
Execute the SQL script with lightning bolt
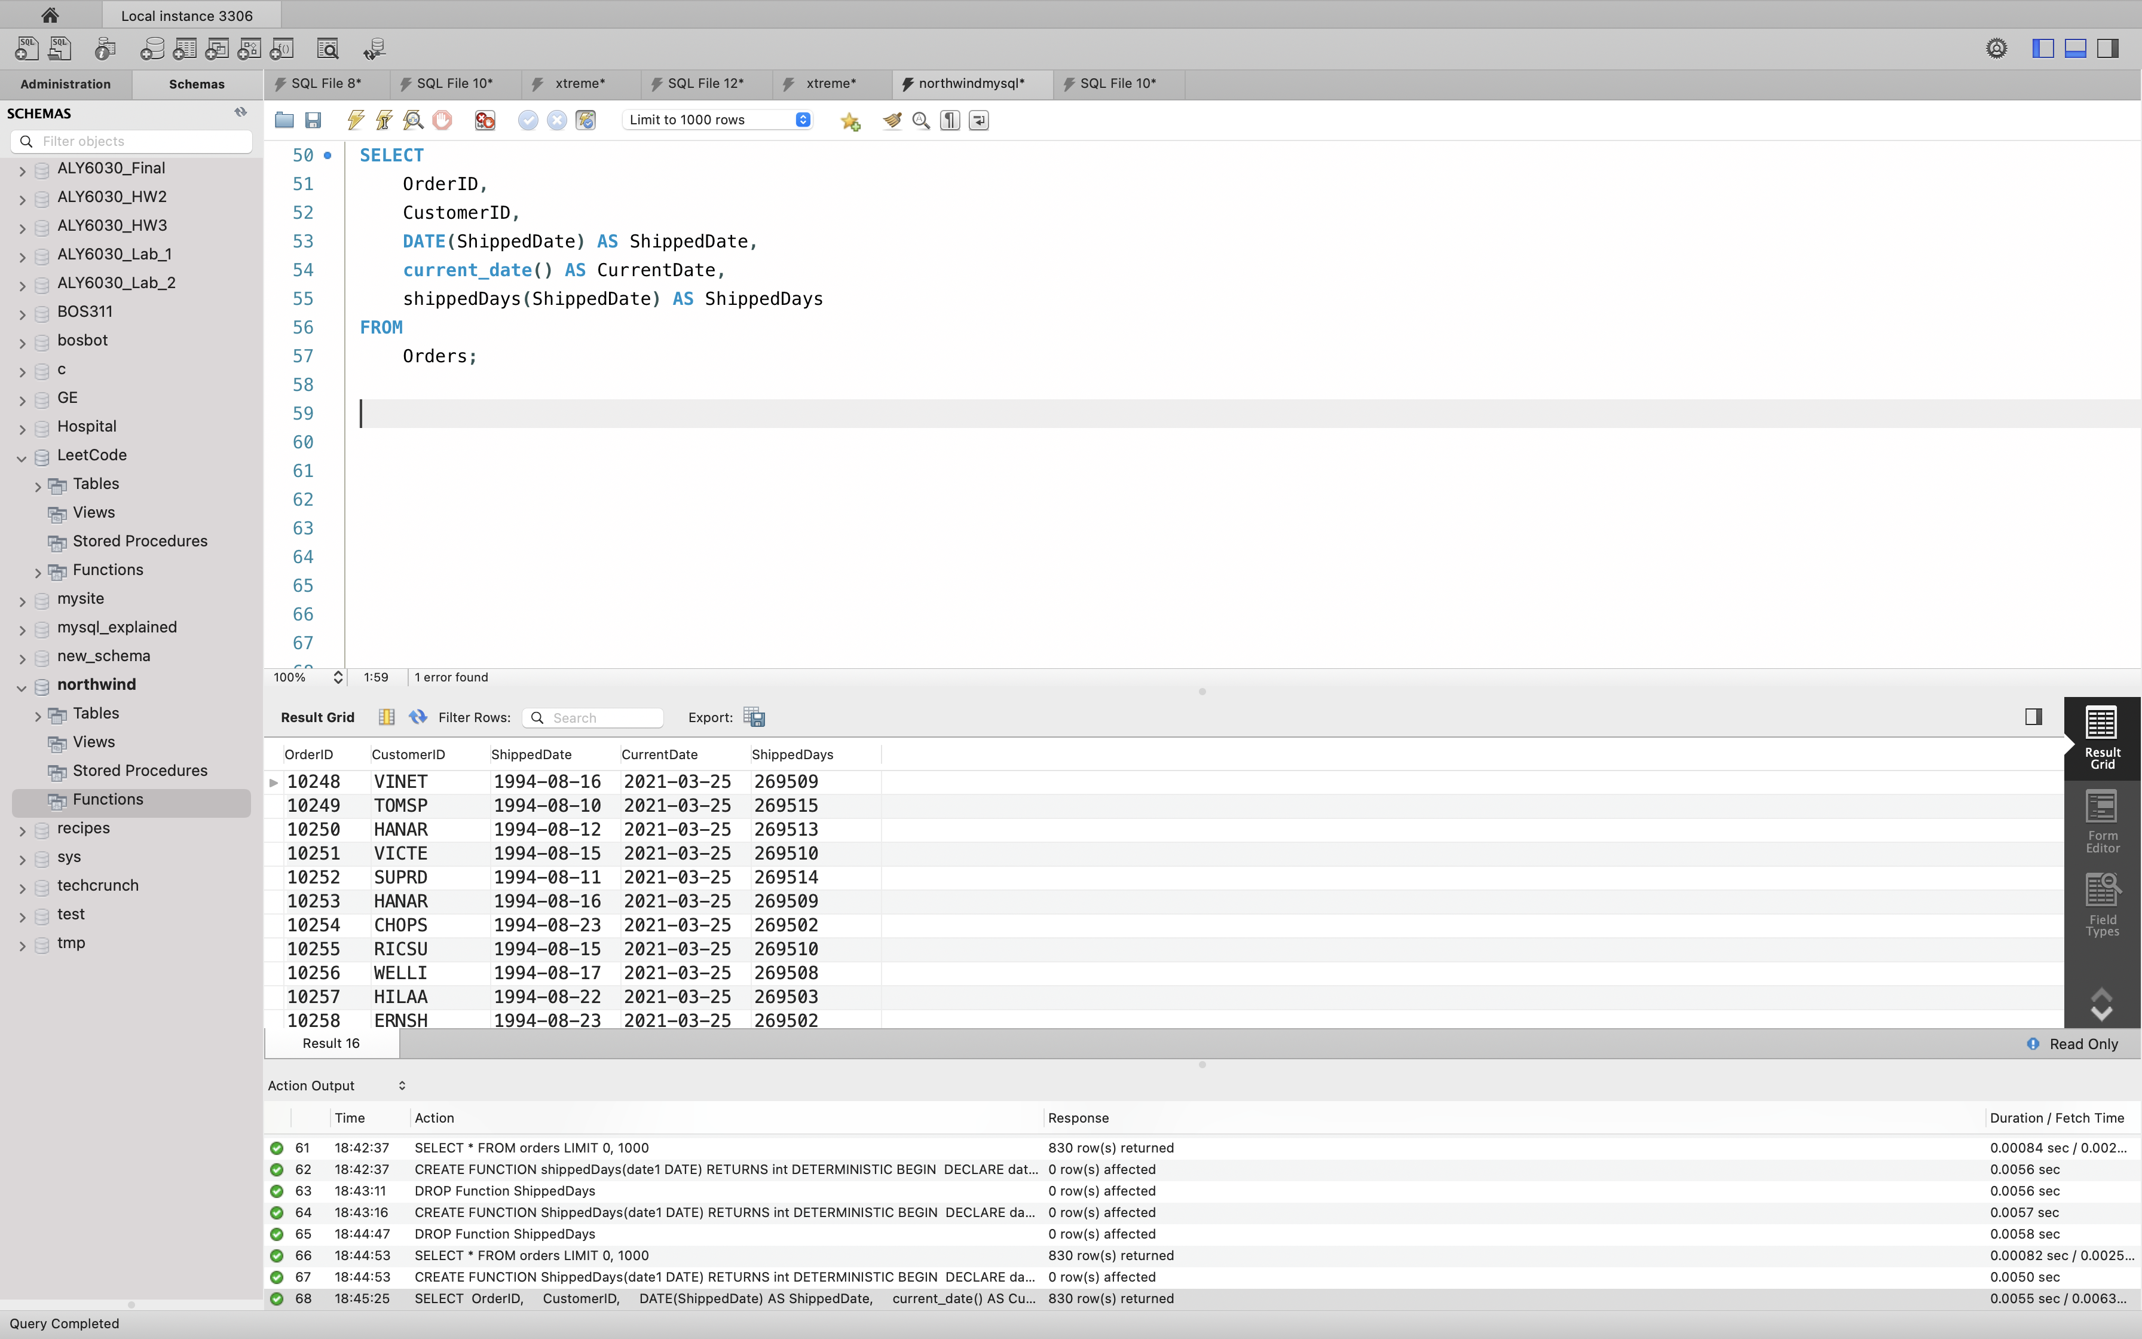coord(356,120)
